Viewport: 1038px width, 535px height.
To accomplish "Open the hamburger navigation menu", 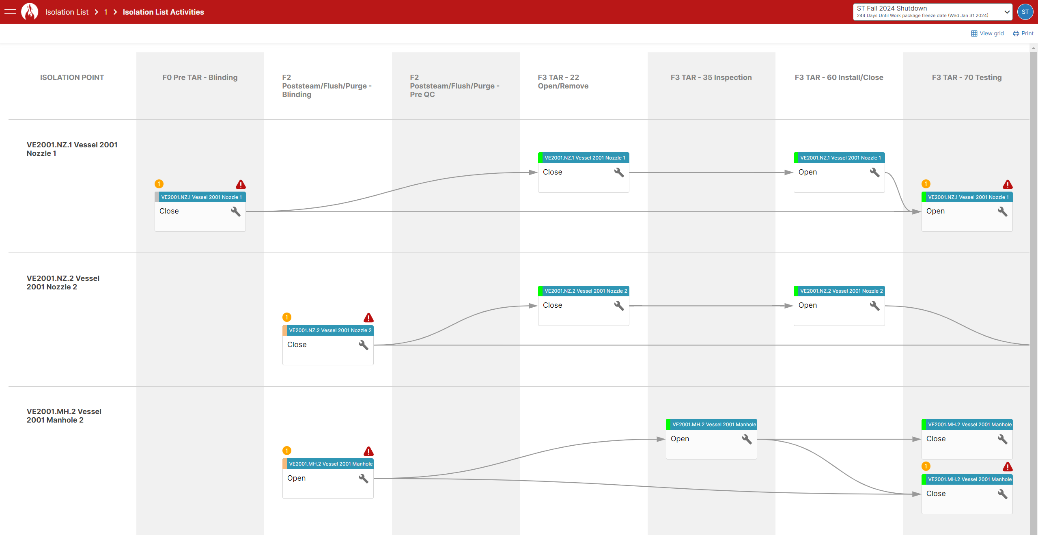I will point(10,12).
